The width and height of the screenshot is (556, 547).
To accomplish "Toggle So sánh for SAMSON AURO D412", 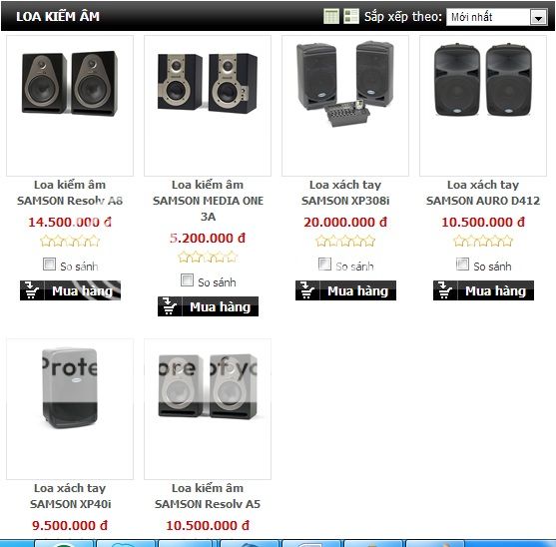I will (462, 265).
